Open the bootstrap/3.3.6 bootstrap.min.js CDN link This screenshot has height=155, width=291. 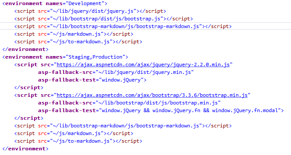click(x=152, y=95)
